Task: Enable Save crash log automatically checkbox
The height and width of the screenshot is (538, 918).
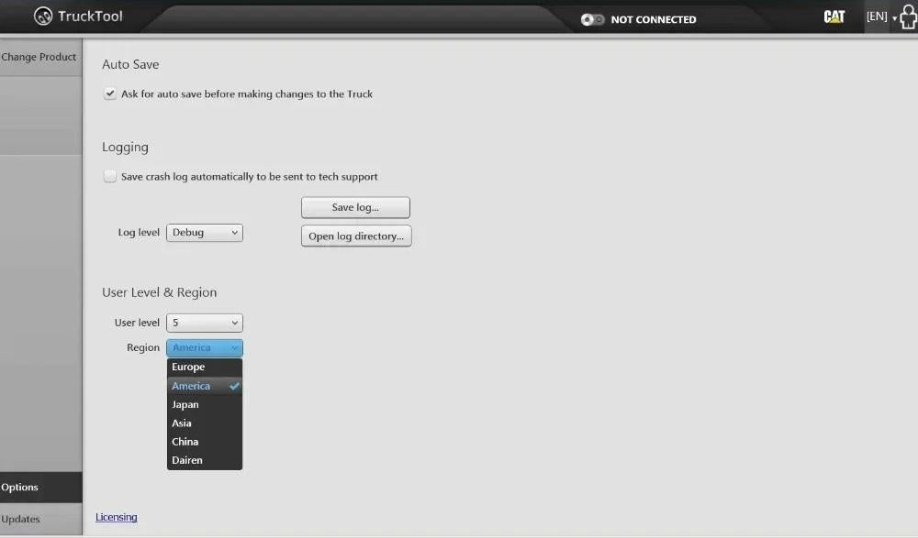Action: click(110, 176)
